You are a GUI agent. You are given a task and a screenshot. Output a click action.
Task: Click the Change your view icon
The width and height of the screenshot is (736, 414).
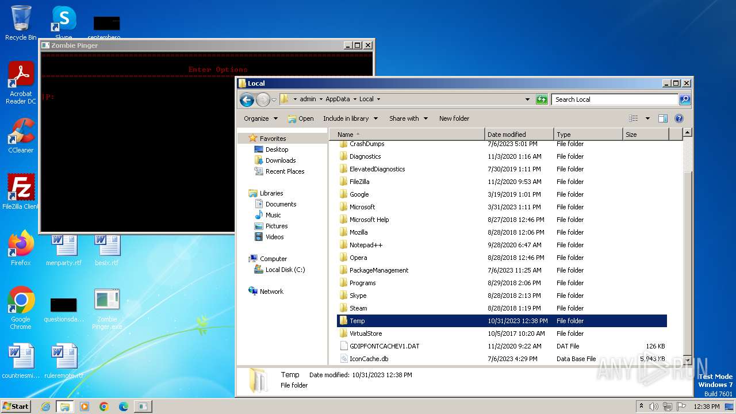click(633, 118)
